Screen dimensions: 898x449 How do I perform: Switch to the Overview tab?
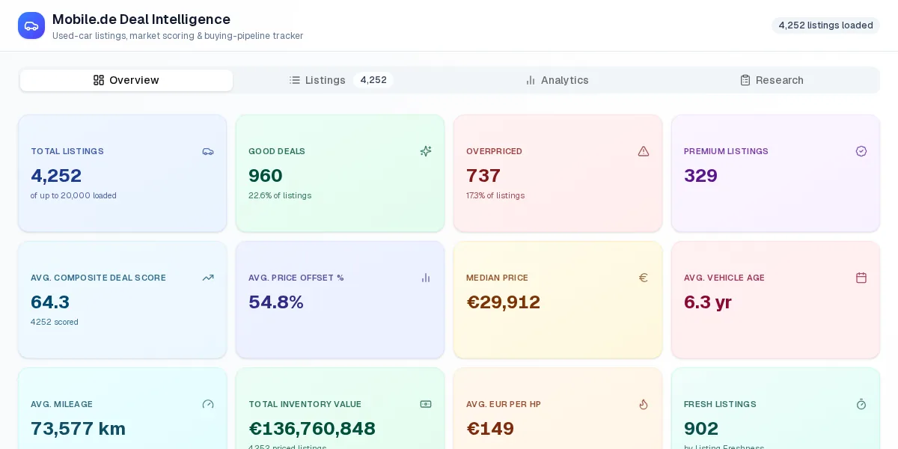point(126,80)
